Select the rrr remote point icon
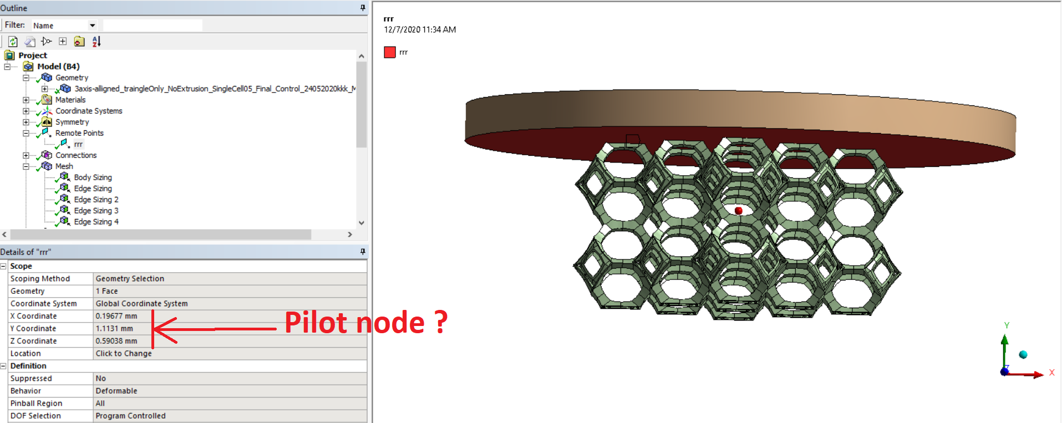 [x=65, y=144]
